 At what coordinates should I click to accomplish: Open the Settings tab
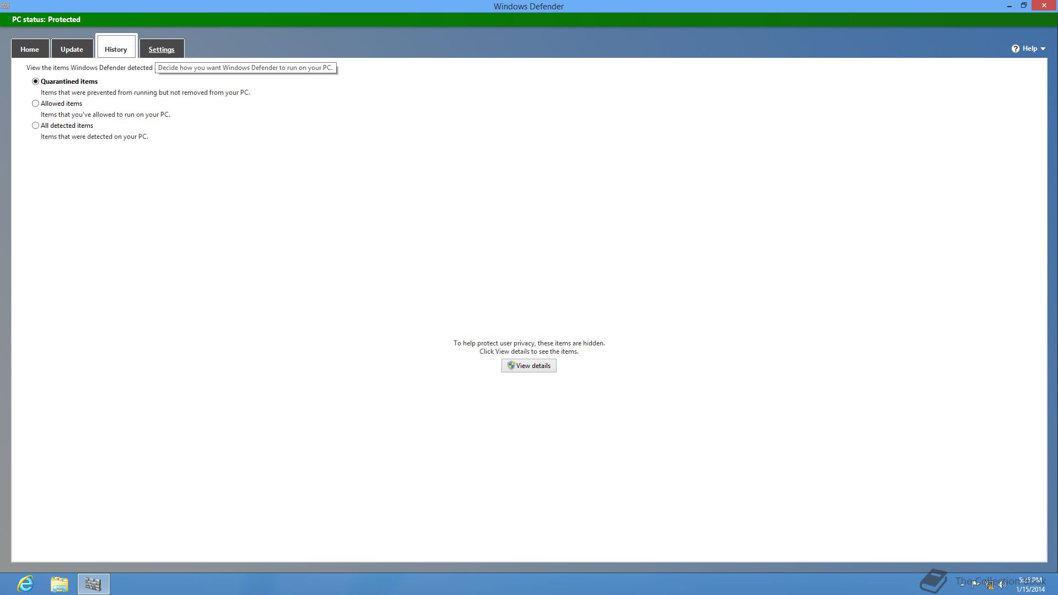pyautogui.click(x=161, y=49)
